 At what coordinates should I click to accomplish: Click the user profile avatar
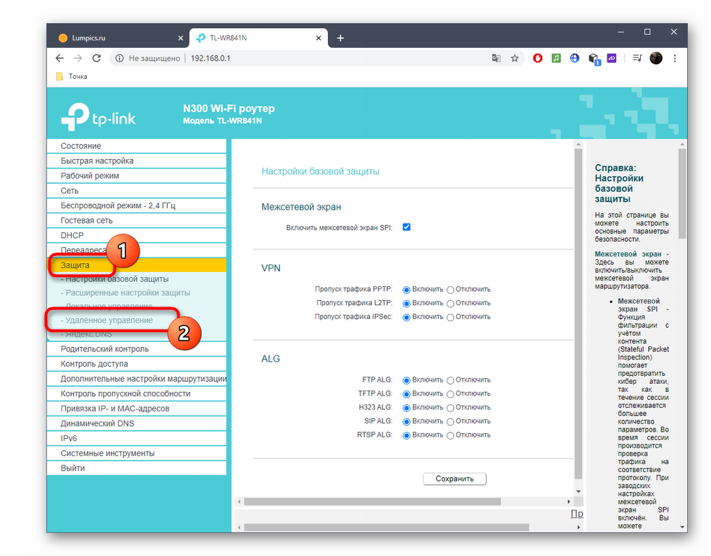pyautogui.click(x=656, y=59)
